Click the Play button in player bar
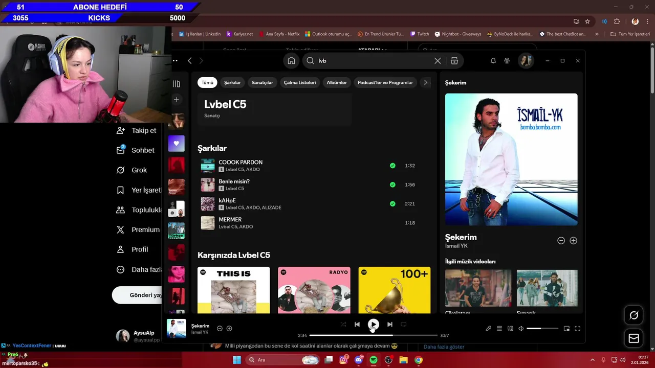655x368 pixels. pyautogui.click(x=374, y=324)
